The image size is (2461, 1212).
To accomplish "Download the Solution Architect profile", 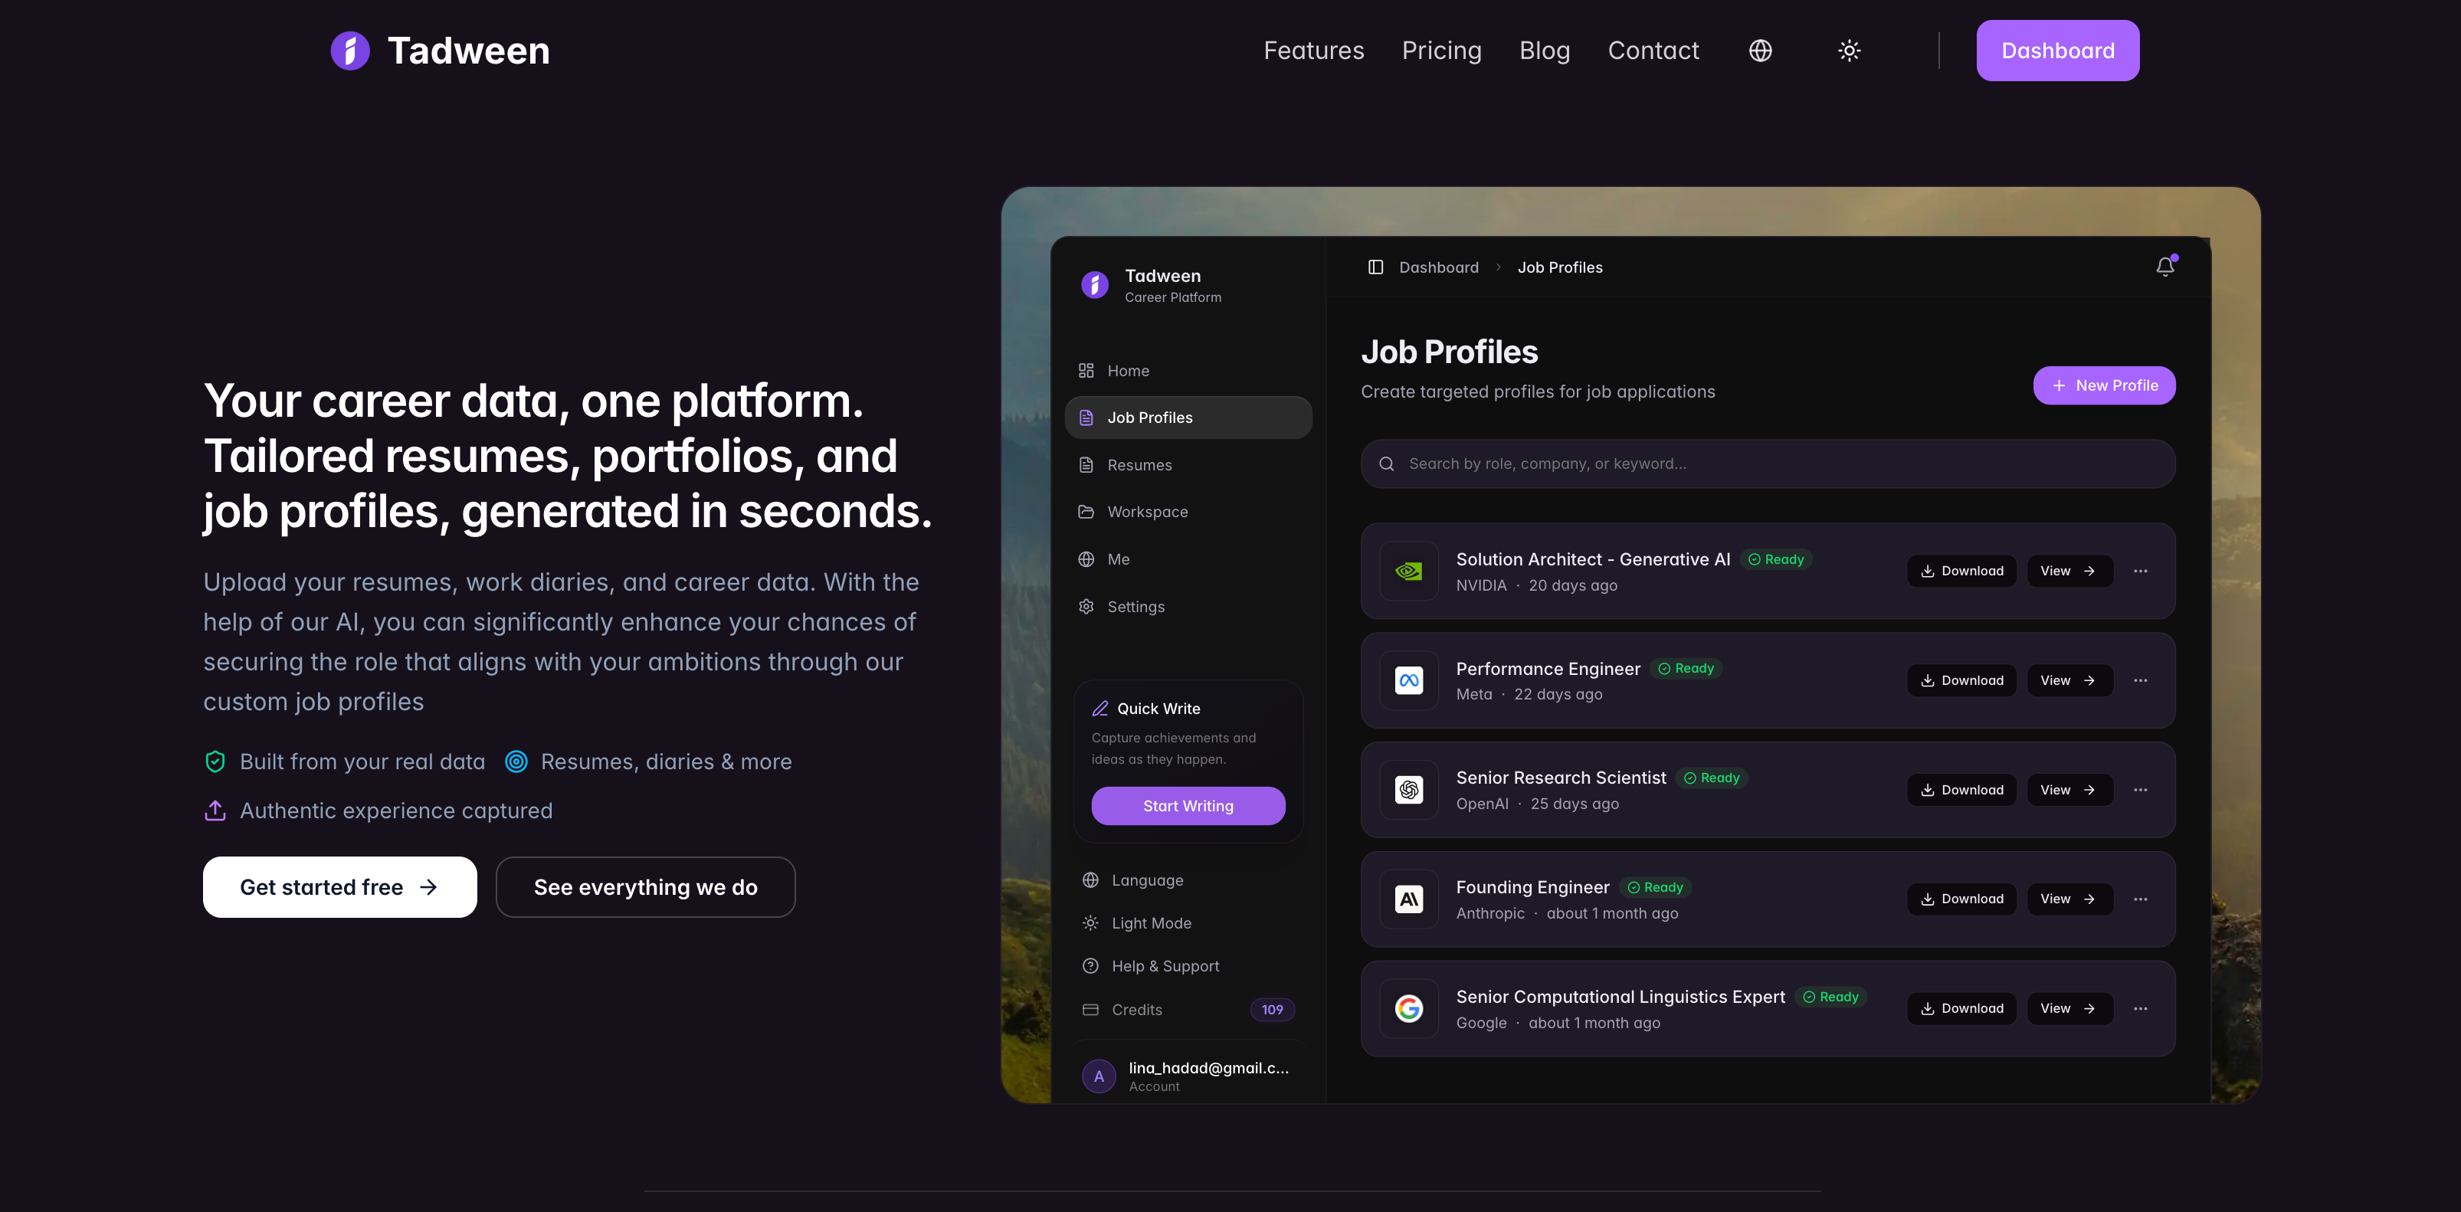I will tap(1961, 571).
